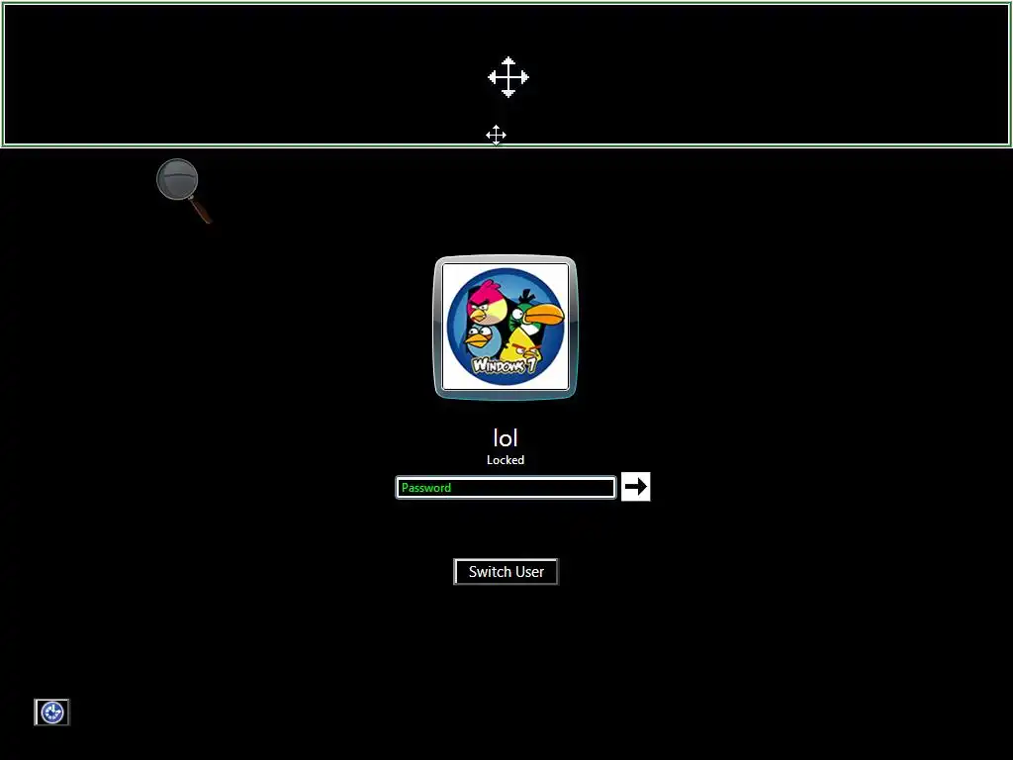This screenshot has width=1013, height=760.
Task: Click the Magnifier magnifying glass icon
Action: [x=183, y=190]
